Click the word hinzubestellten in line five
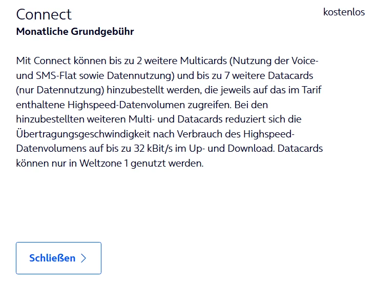The image size is (376, 283). (x=50, y=119)
